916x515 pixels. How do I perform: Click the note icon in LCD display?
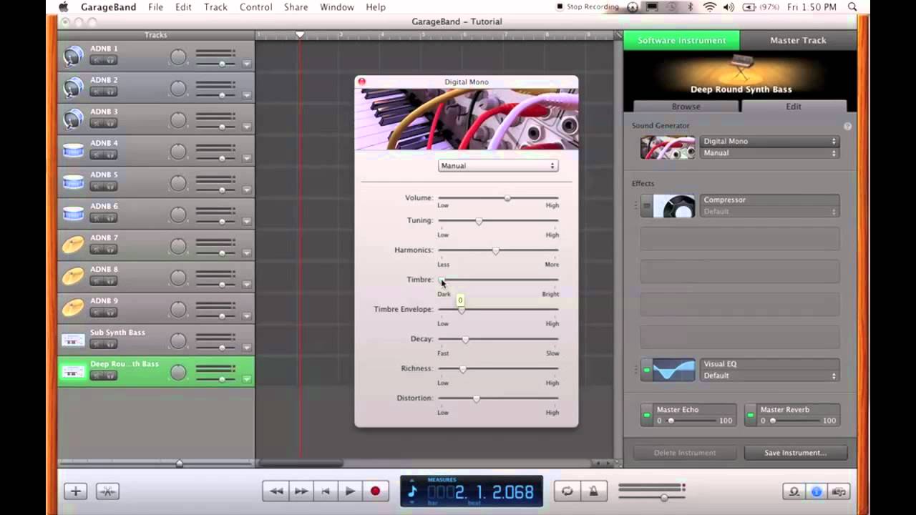click(x=412, y=491)
